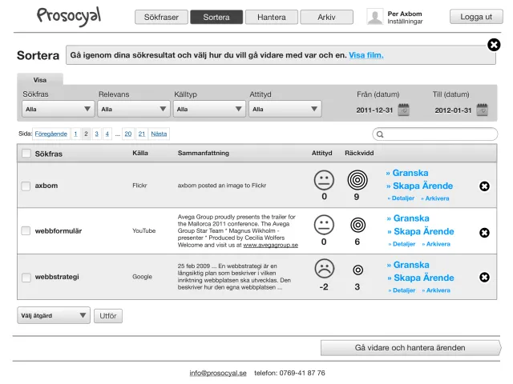
Task: Open the Sökfraser navigation tab
Action: (x=161, y=17)
